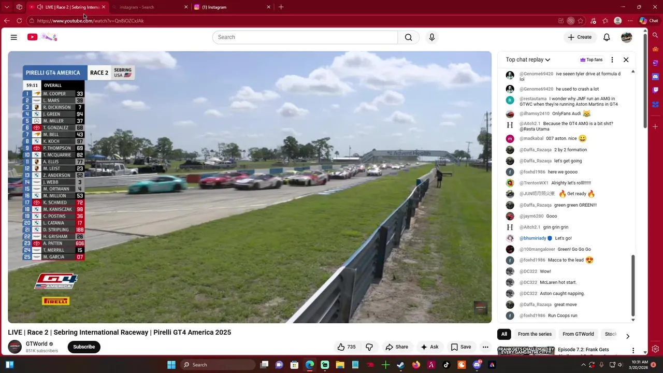Save video to playlist
Screen dimensions: 663x373
coord(461,347)
